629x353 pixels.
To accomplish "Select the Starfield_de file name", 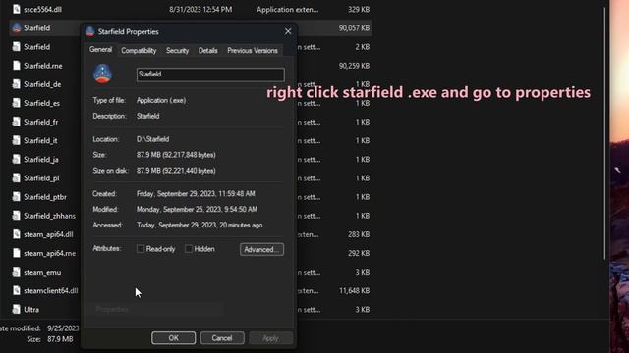I will point(42,84).
